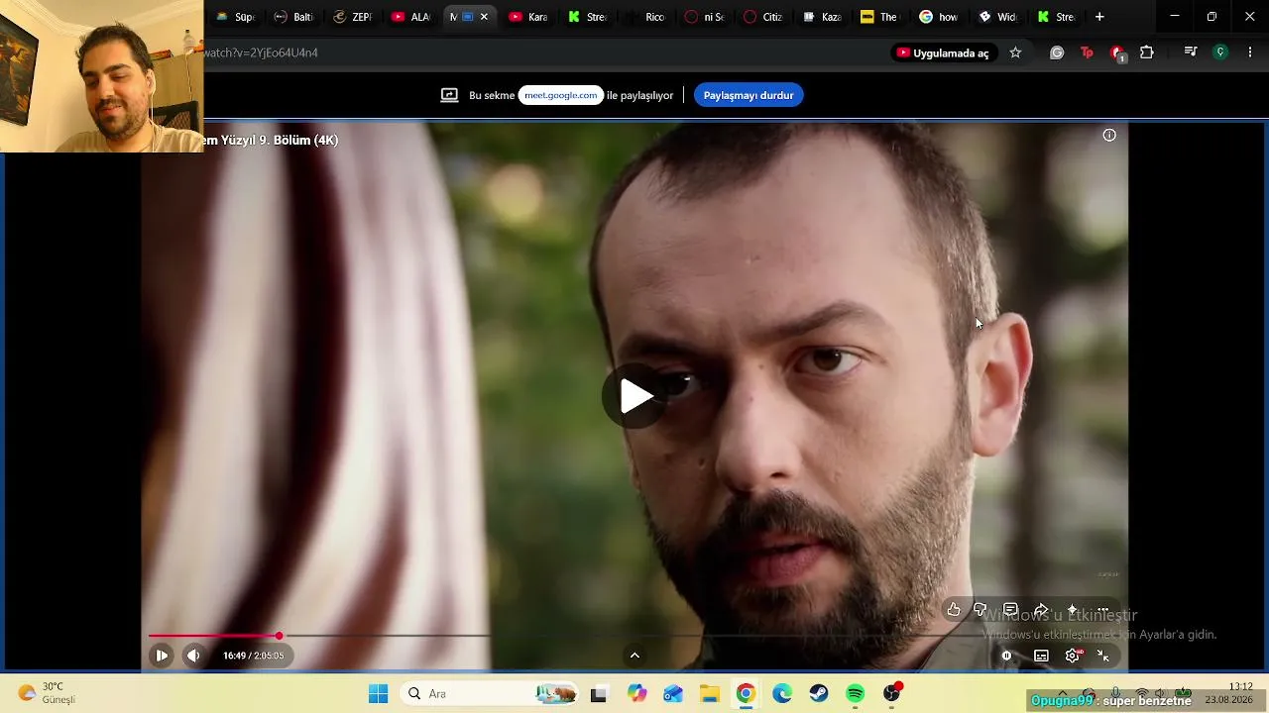Open Outlook from the taskbar
The image size is (1269, 713).
point(673,694)
